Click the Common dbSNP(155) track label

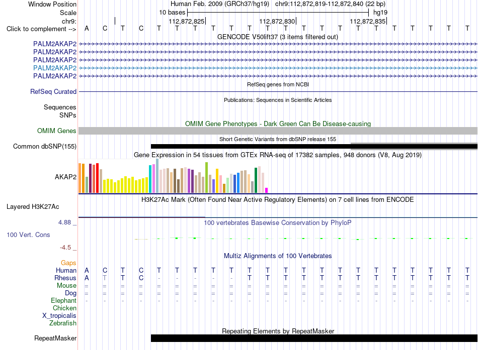[x=45, y=147]
